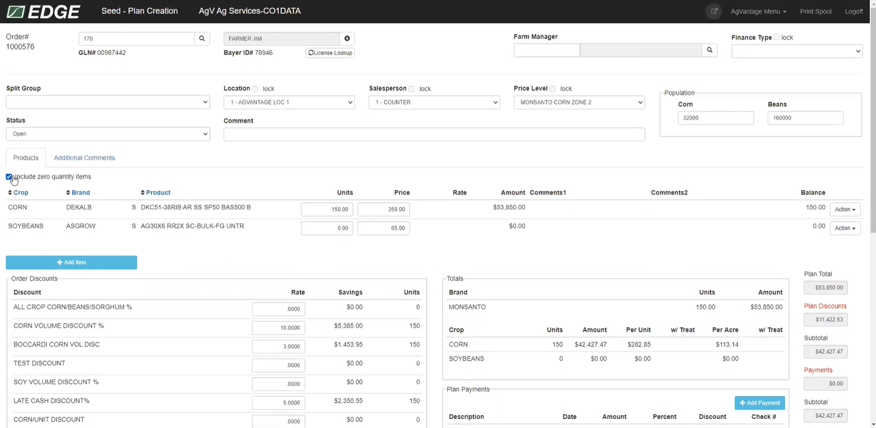Toggle the Price Level lock checkbox
This screenshot has height=428, width=876.
point(553,89)
